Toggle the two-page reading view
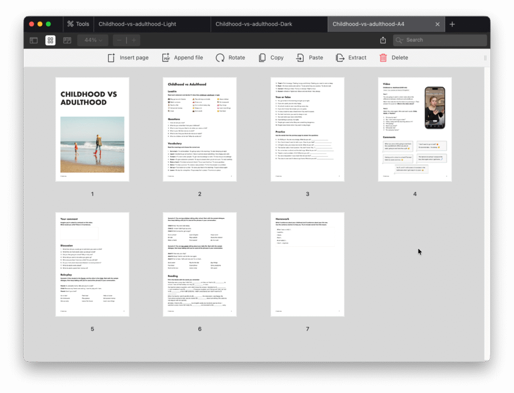514x393 pixels. click(x=67, y=40)
